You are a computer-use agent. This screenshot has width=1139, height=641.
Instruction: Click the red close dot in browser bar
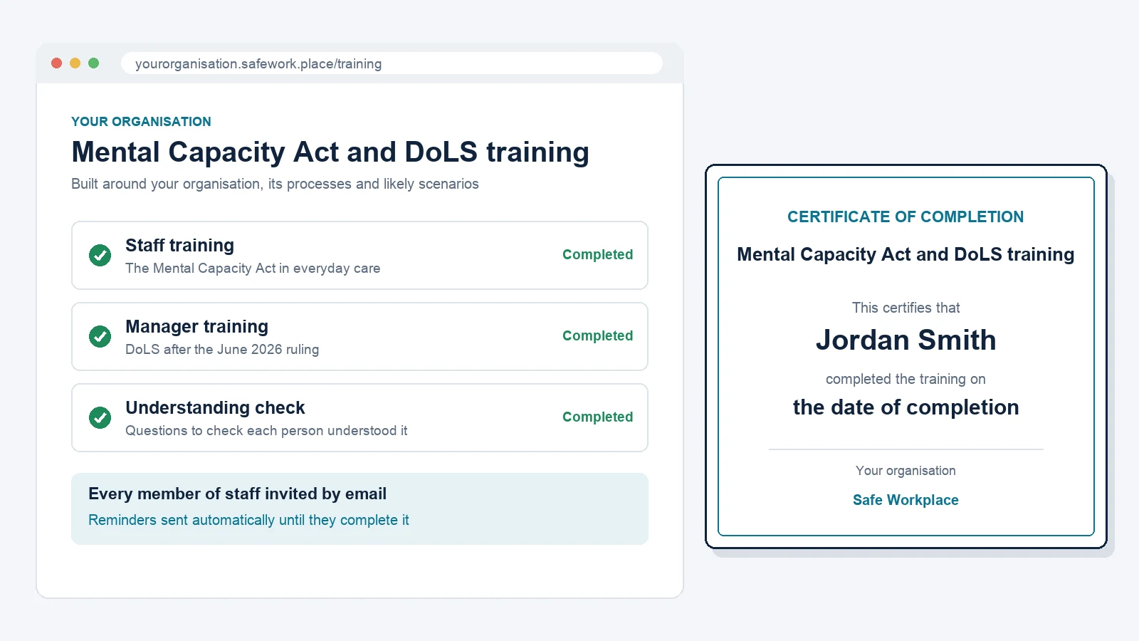pos(57,63)
